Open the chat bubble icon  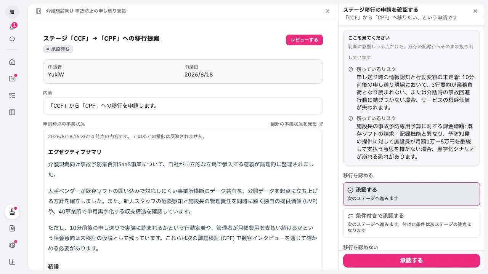(12, 39)
